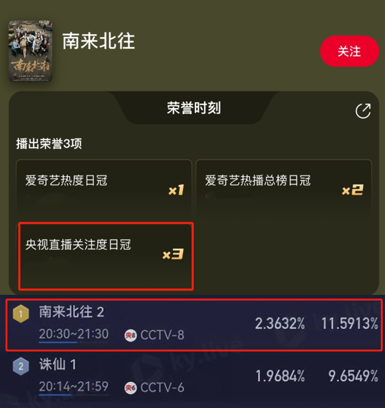Click the x3 count badge
The width and height of the screenshot is (385, 408).
point(173,254)
